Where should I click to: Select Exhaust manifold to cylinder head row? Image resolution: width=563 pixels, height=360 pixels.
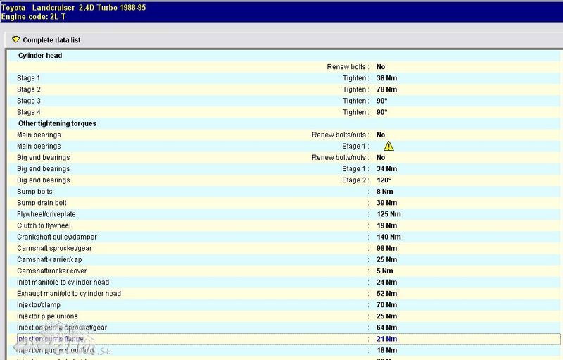pyautogui.click(x=284, y=294)
